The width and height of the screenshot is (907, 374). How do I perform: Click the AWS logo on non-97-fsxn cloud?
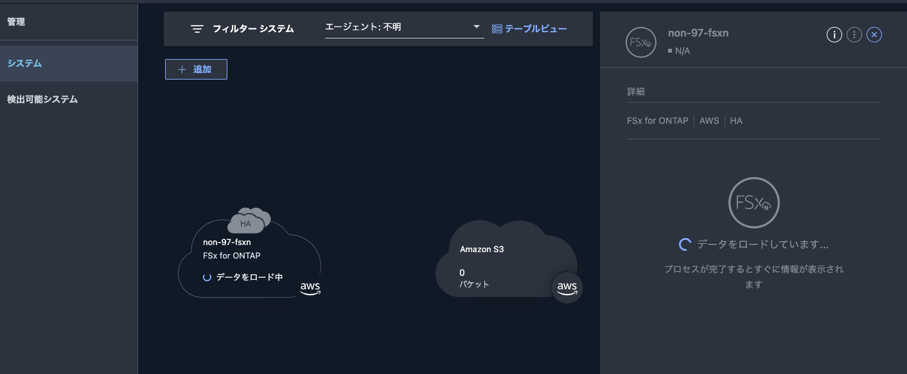[310, 289]
